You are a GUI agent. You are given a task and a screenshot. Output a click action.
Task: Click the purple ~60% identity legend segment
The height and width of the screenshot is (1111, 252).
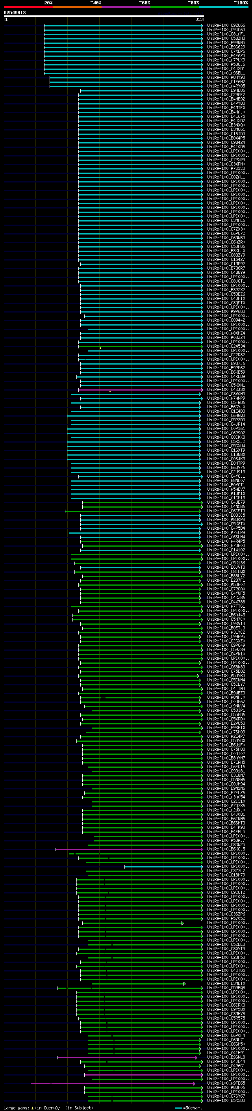126,7
